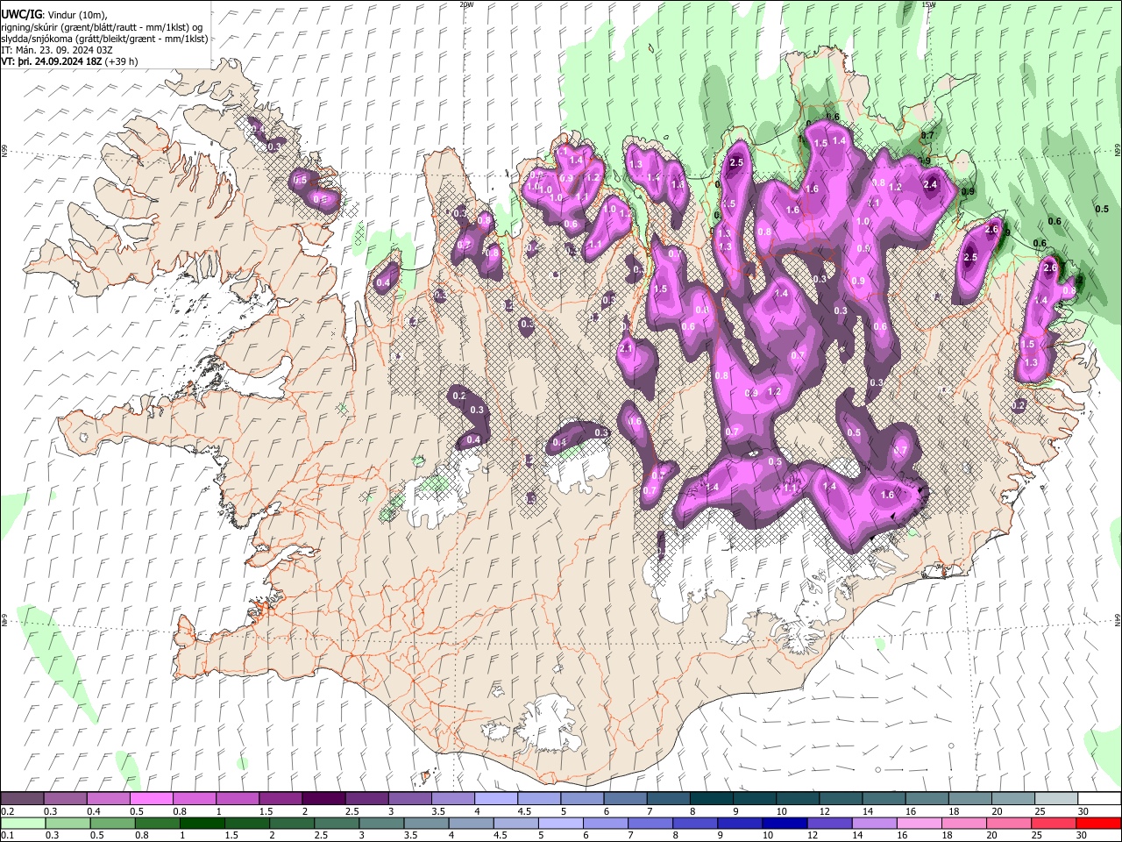Click the palest green 0.1–0.3 lower legend swatch
1122x842 pixels.
coord(23,823)
